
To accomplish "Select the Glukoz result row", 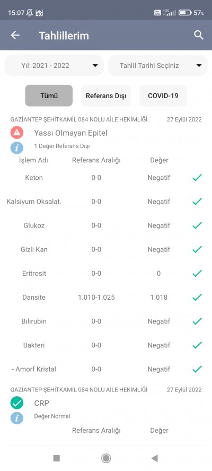I will click(x=106, y=225).
